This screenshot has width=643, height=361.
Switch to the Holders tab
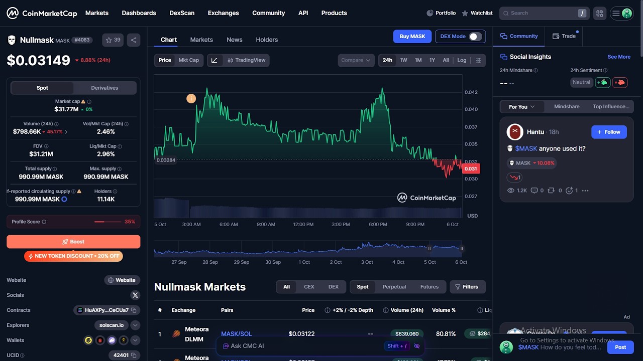pyautogui.click(x=267, y=40)
